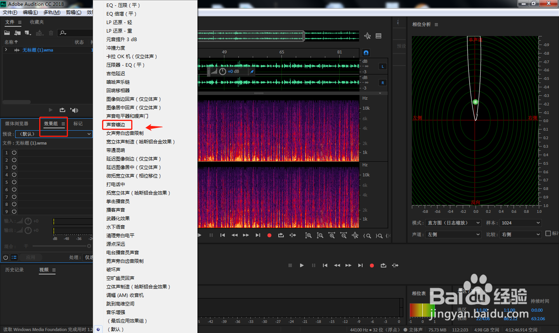Toggle power for effects rack slot 2
This screenshot has width=559, height=333.
(x=14, y=160)
